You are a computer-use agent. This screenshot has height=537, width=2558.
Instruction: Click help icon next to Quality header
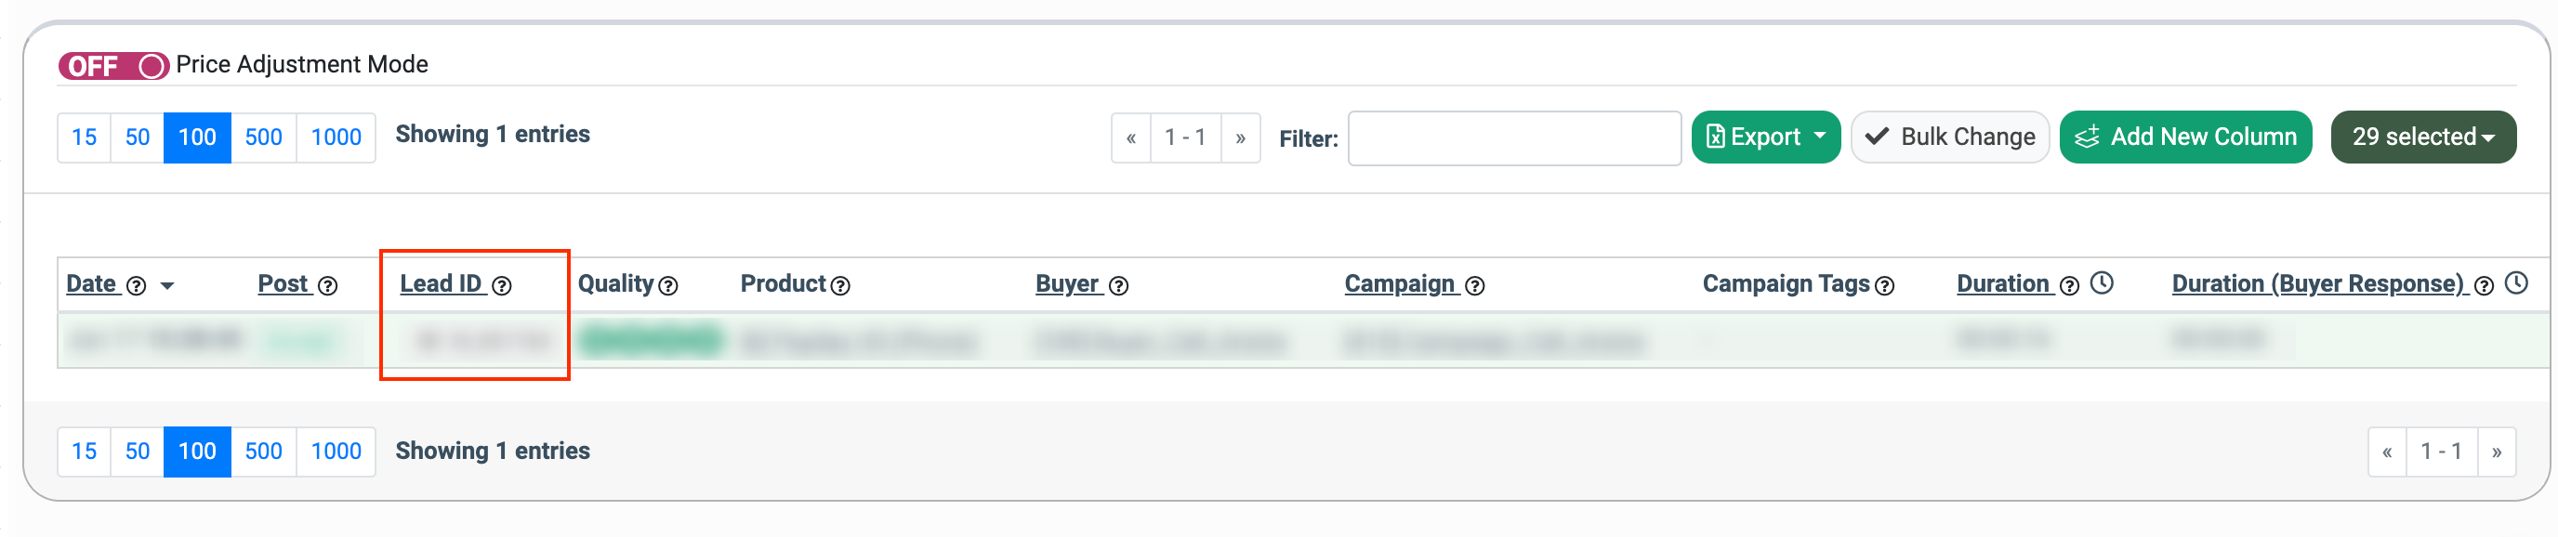668,286
